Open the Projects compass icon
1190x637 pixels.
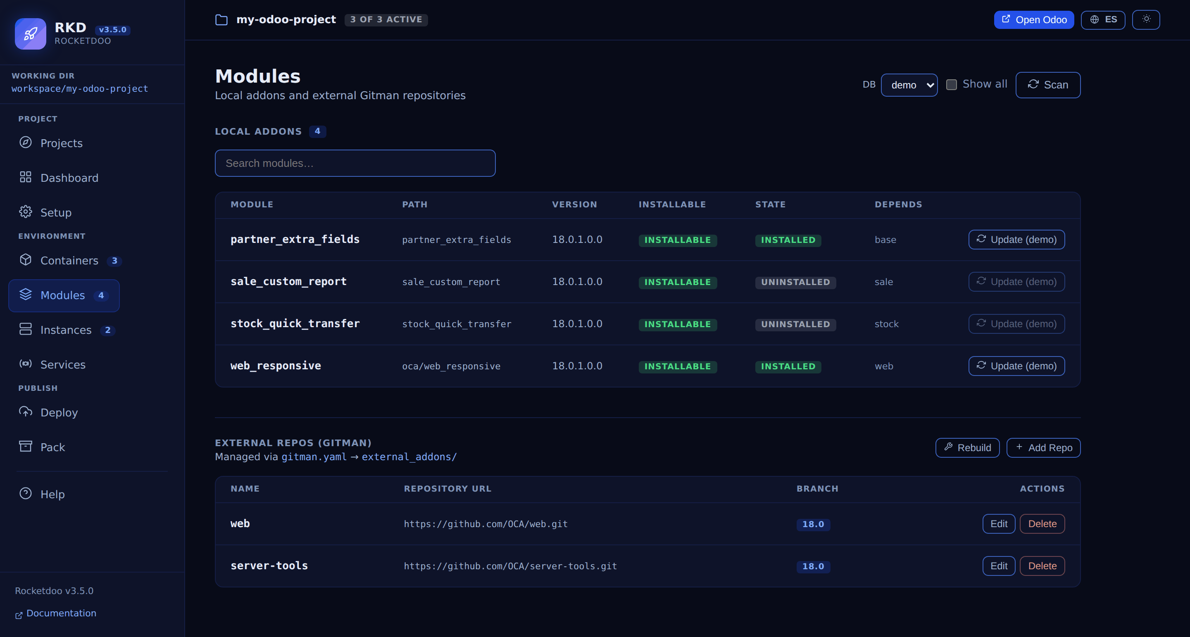(25, 142)
